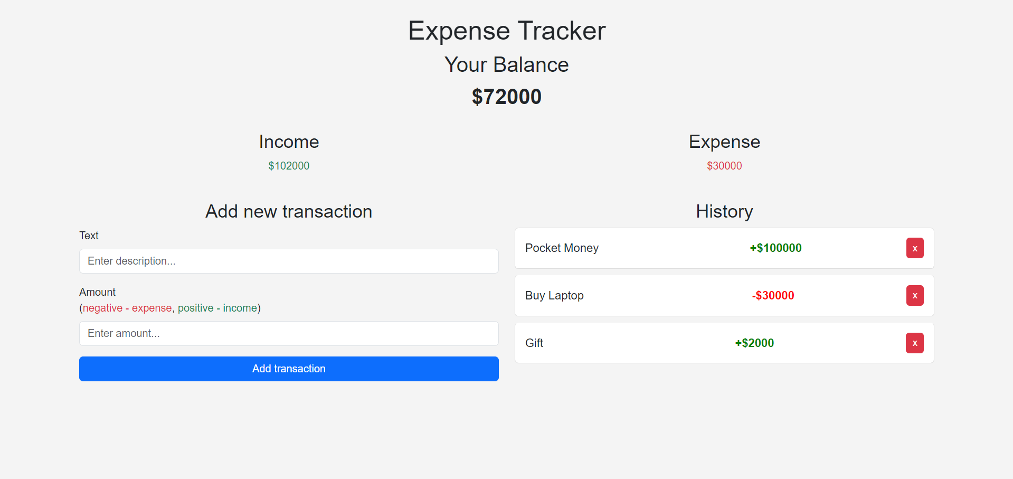This screenshot has height=479, width=1013.
Task: Click the Amount field label
Action: [97, 292]
